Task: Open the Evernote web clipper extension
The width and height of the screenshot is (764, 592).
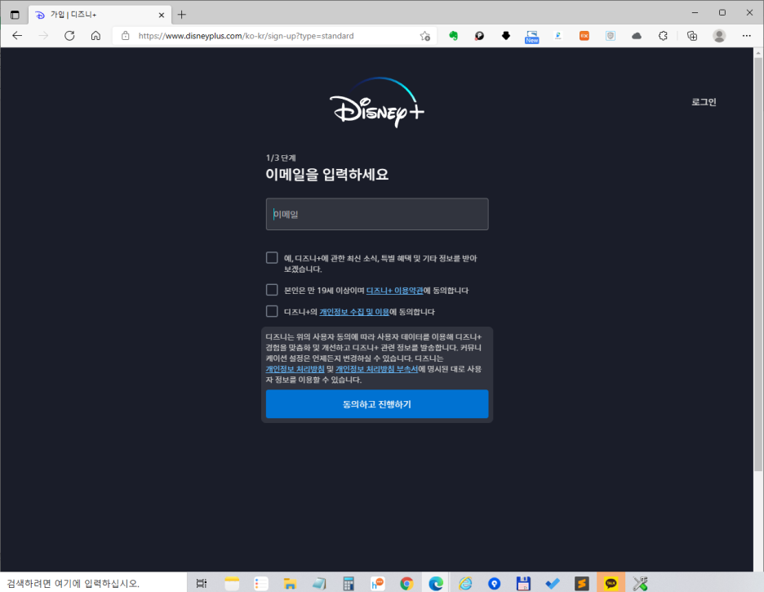Action: coord(453,36)
